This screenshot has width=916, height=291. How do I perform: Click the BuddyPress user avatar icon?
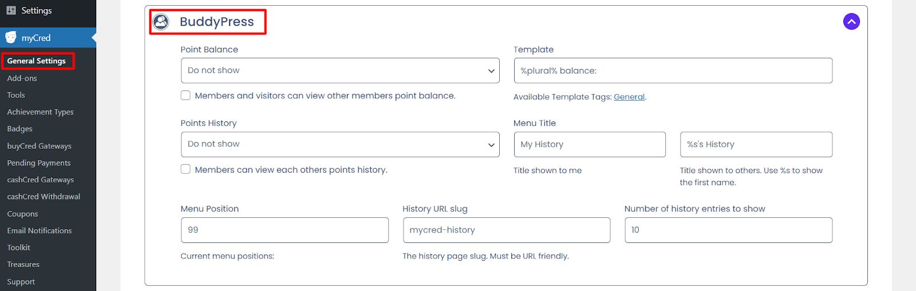[161, 22]
